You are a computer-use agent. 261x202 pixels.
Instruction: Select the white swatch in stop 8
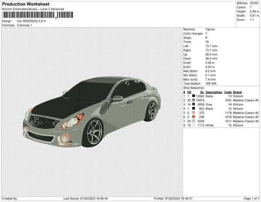coord(193,125)
